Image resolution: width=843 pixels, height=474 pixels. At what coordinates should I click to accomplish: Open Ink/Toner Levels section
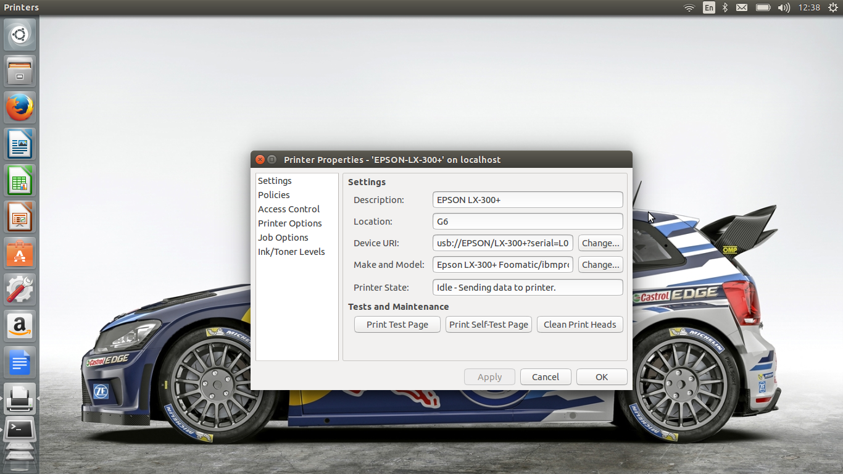click(x=291, y=252)
